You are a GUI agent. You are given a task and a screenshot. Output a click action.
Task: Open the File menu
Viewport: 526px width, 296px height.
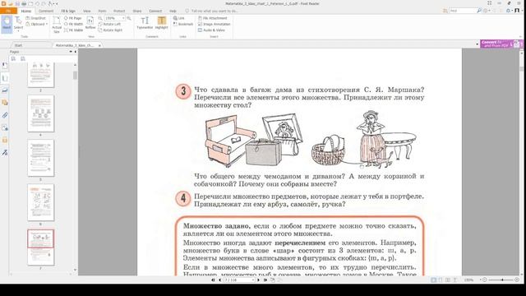coord(8,11)
